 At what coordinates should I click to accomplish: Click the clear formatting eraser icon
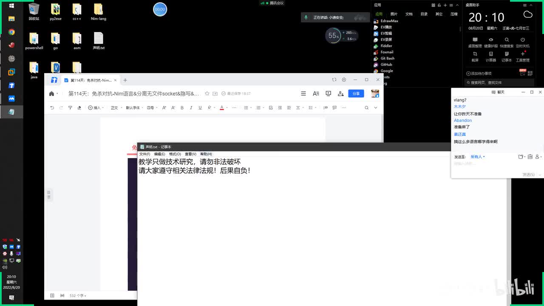79,108
